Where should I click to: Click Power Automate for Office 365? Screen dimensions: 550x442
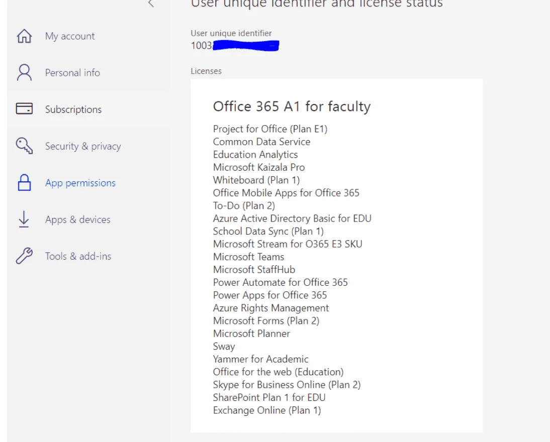click(x=280, y=282)
